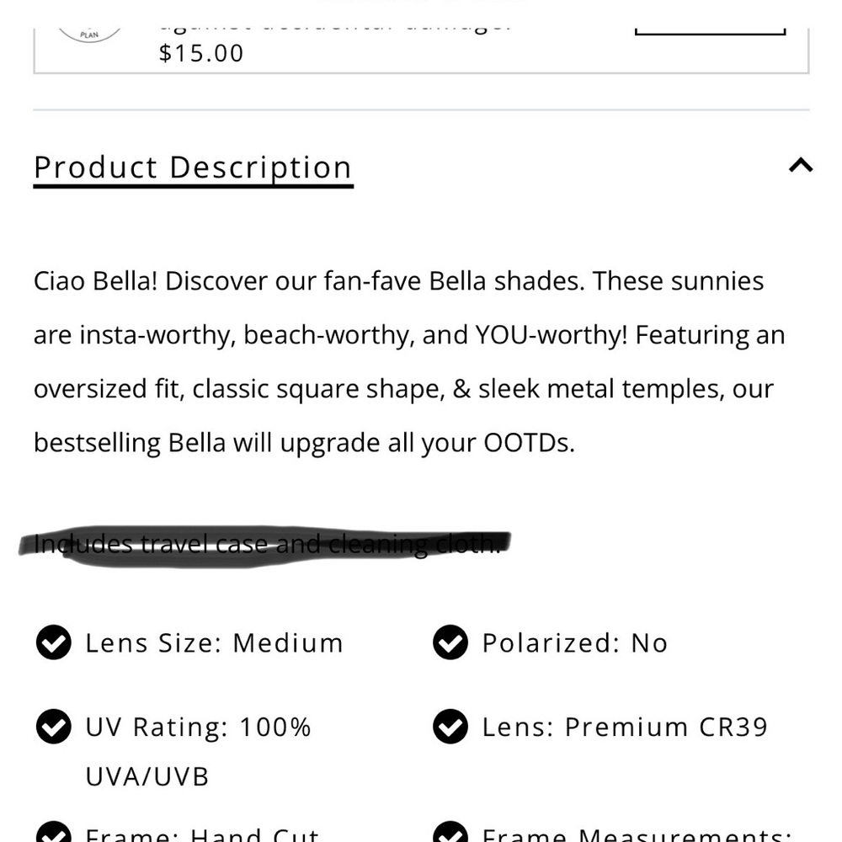
Task: Click the circular shield check icon near Polarized: No
Action: point(450,642)
